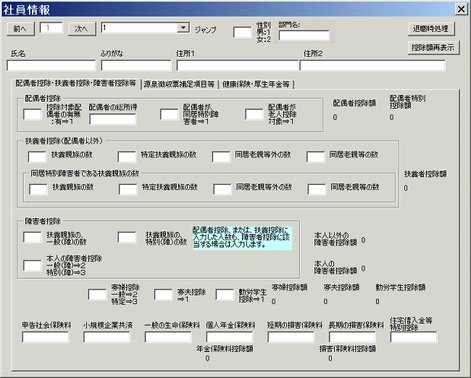Close the 社員情報 window
This screenshot has width=471, height=378.
pyautogui.click(x=459, y=9)
